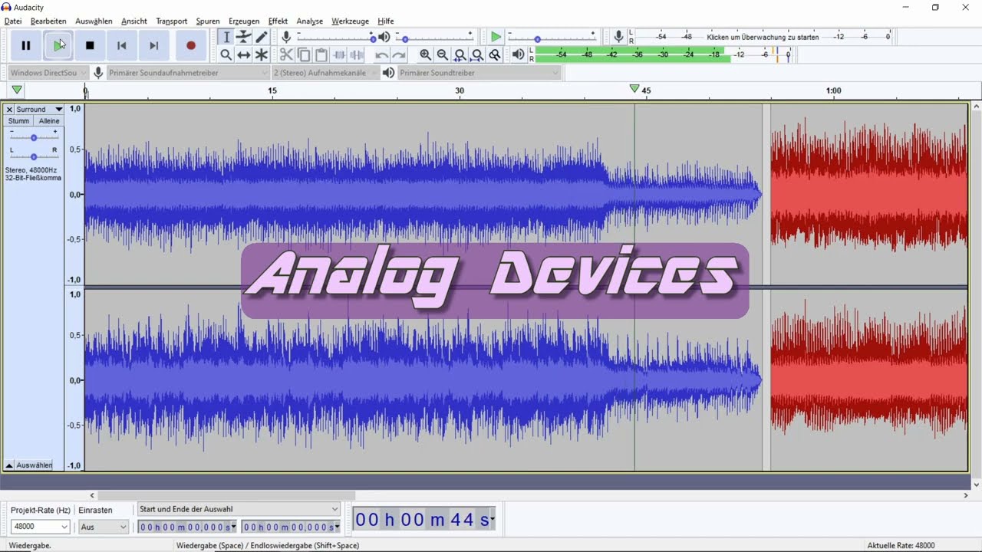Viewport: 982px width, 552px height.
Task: Adjust the track L/R pan slider
Action: point(34,156)
